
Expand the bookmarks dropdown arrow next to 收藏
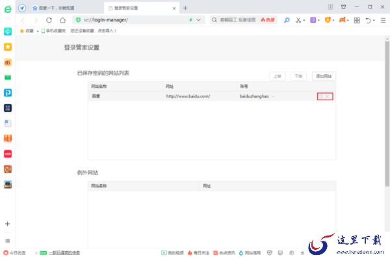coord(38,31)
